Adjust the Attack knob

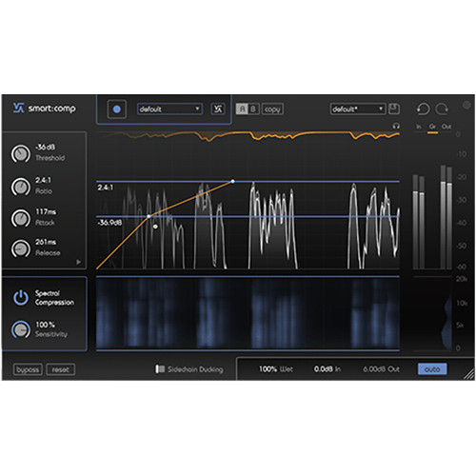click(21, 218)
